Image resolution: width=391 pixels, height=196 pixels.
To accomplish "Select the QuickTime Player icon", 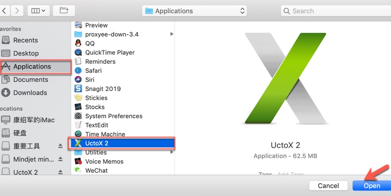I will (78, 53).
